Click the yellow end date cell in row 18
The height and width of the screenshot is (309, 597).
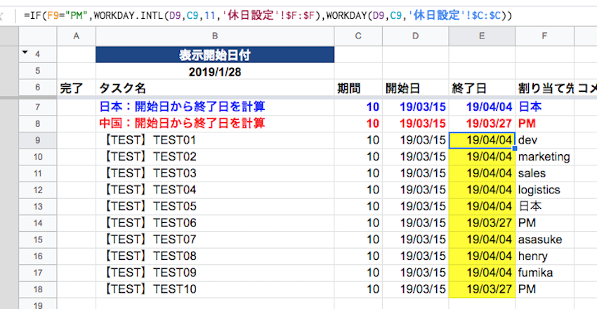coord(482,288)
